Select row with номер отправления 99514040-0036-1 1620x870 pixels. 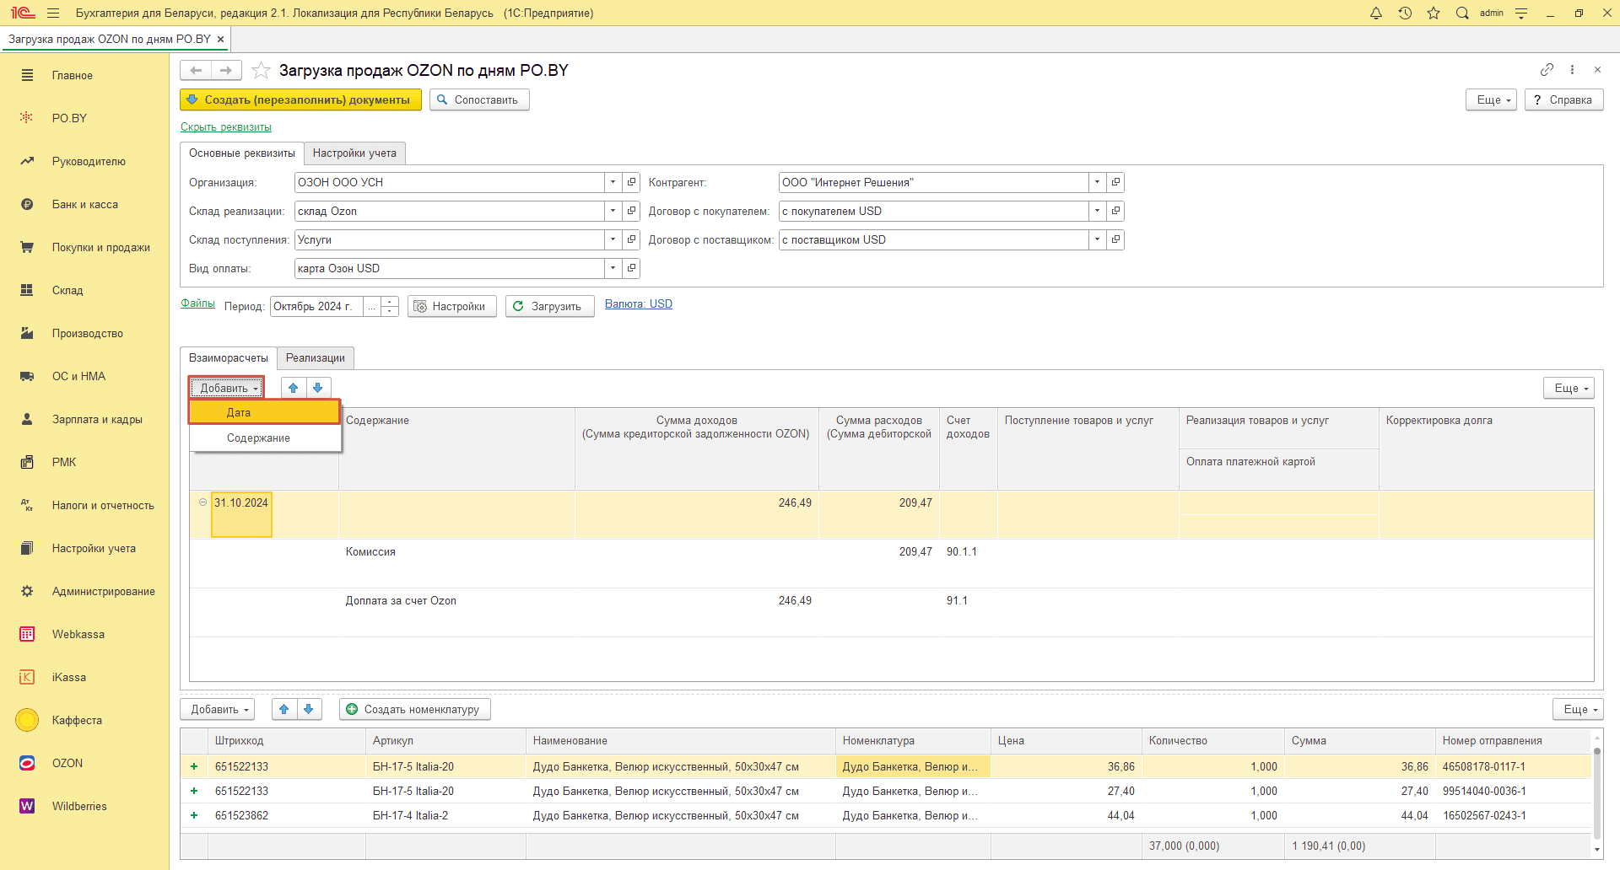[886, 791]
